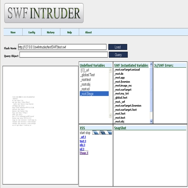Screen dimensions: 188x188
Task: Focus the Query Object input field
Action: point(64,55)
